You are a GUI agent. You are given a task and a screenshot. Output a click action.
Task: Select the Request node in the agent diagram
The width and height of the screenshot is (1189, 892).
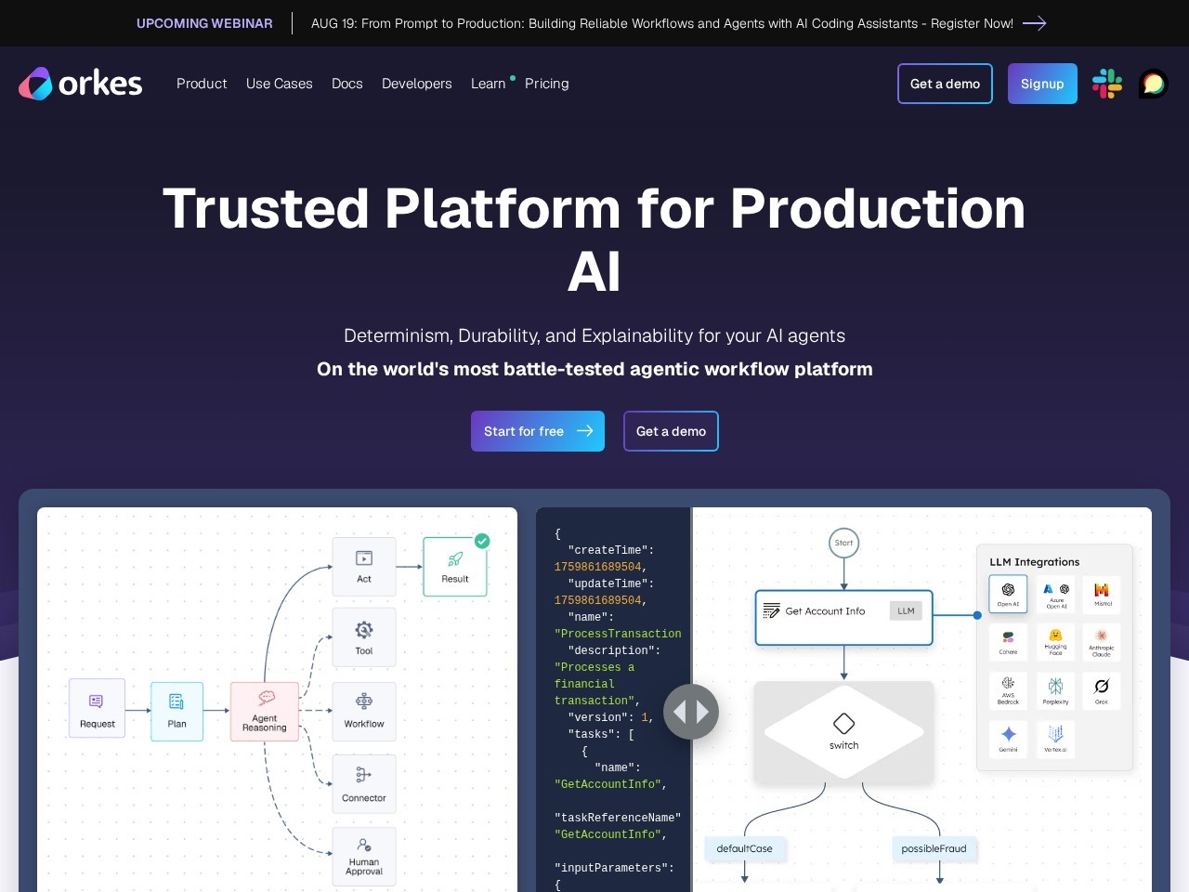[97, 709]
